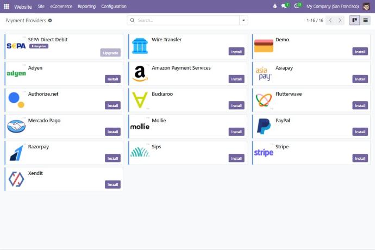Screen dimensions: 375x250
Task: Click the user avatar in the top bar
Action: [366, 7]
